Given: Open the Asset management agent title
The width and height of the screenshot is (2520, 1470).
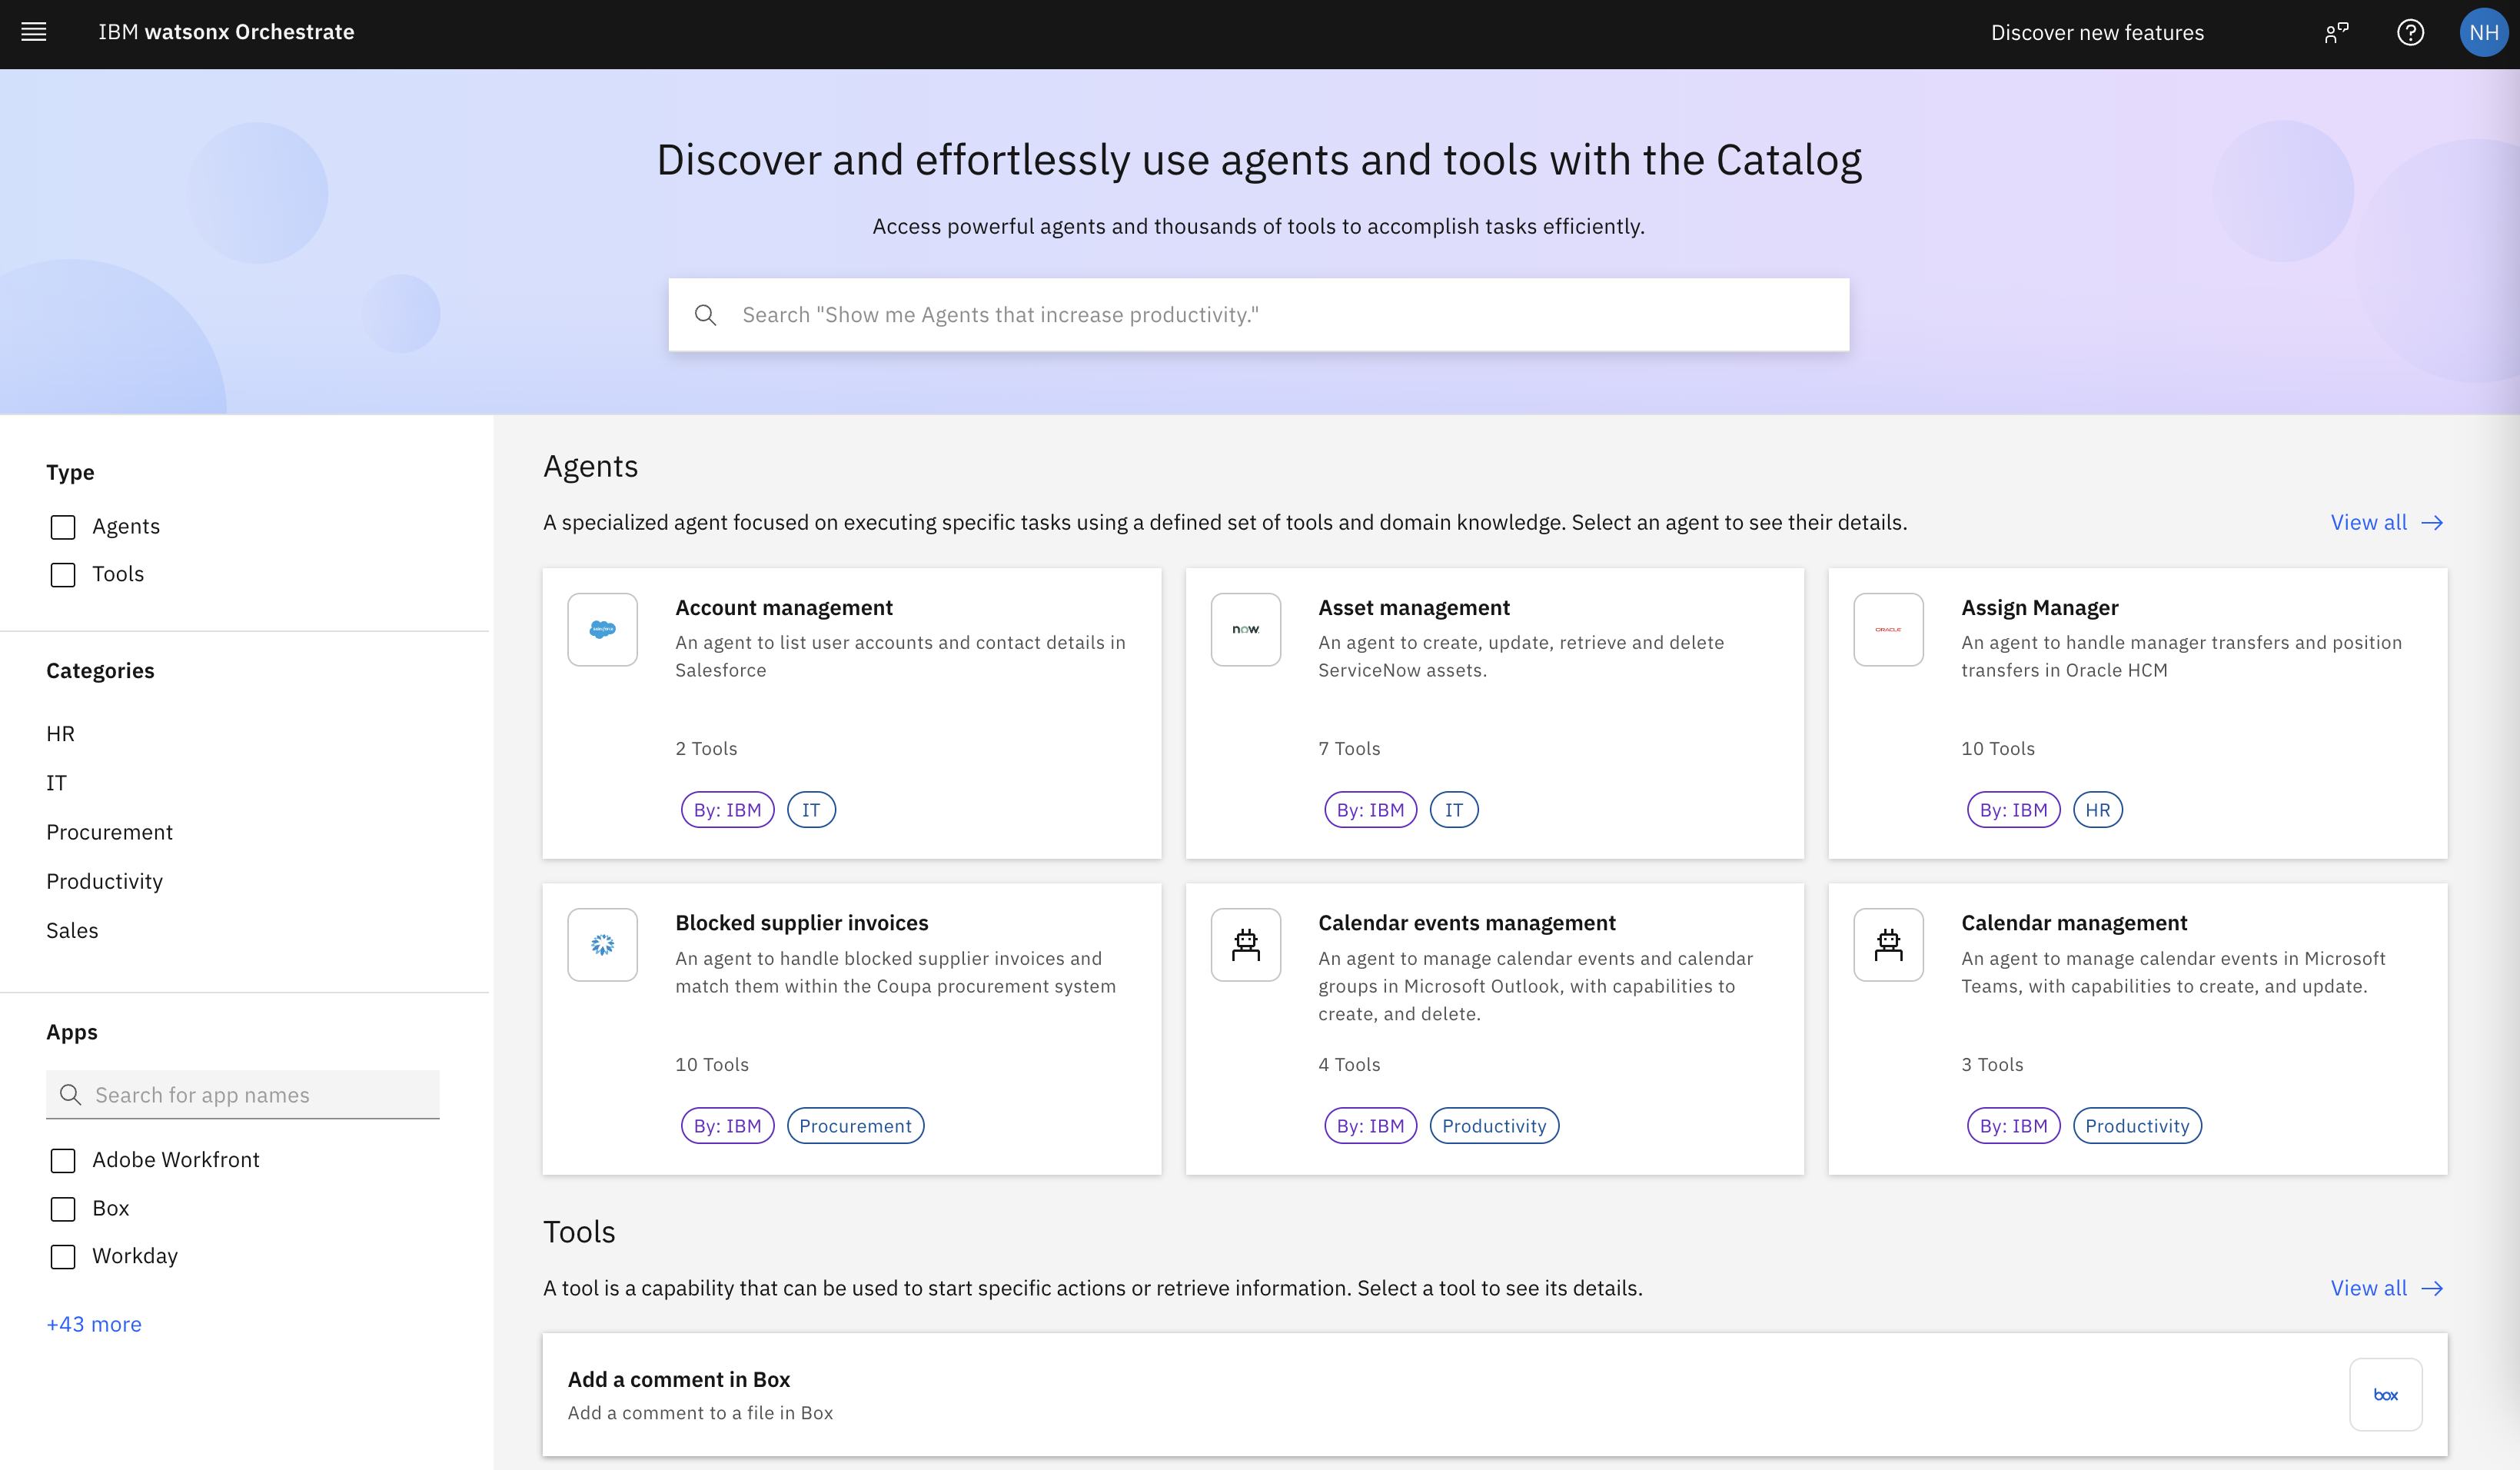Looking at the screenshot, I should 1414,608.
